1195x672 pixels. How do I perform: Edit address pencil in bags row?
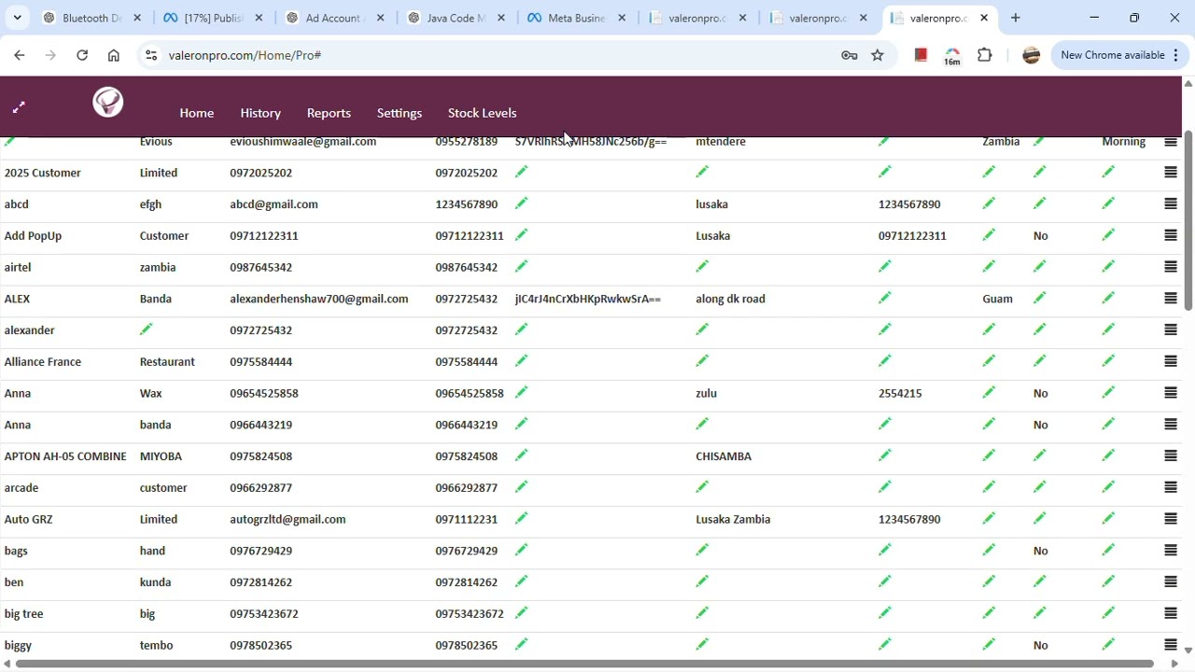(x=702, y=550)
